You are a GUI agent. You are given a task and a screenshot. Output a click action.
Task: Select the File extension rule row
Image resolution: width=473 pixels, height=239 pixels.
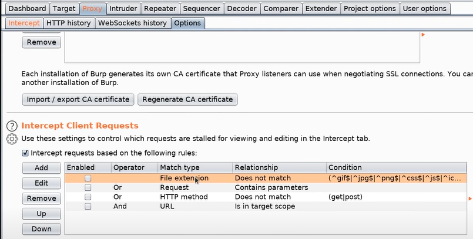tap(266, 178)
